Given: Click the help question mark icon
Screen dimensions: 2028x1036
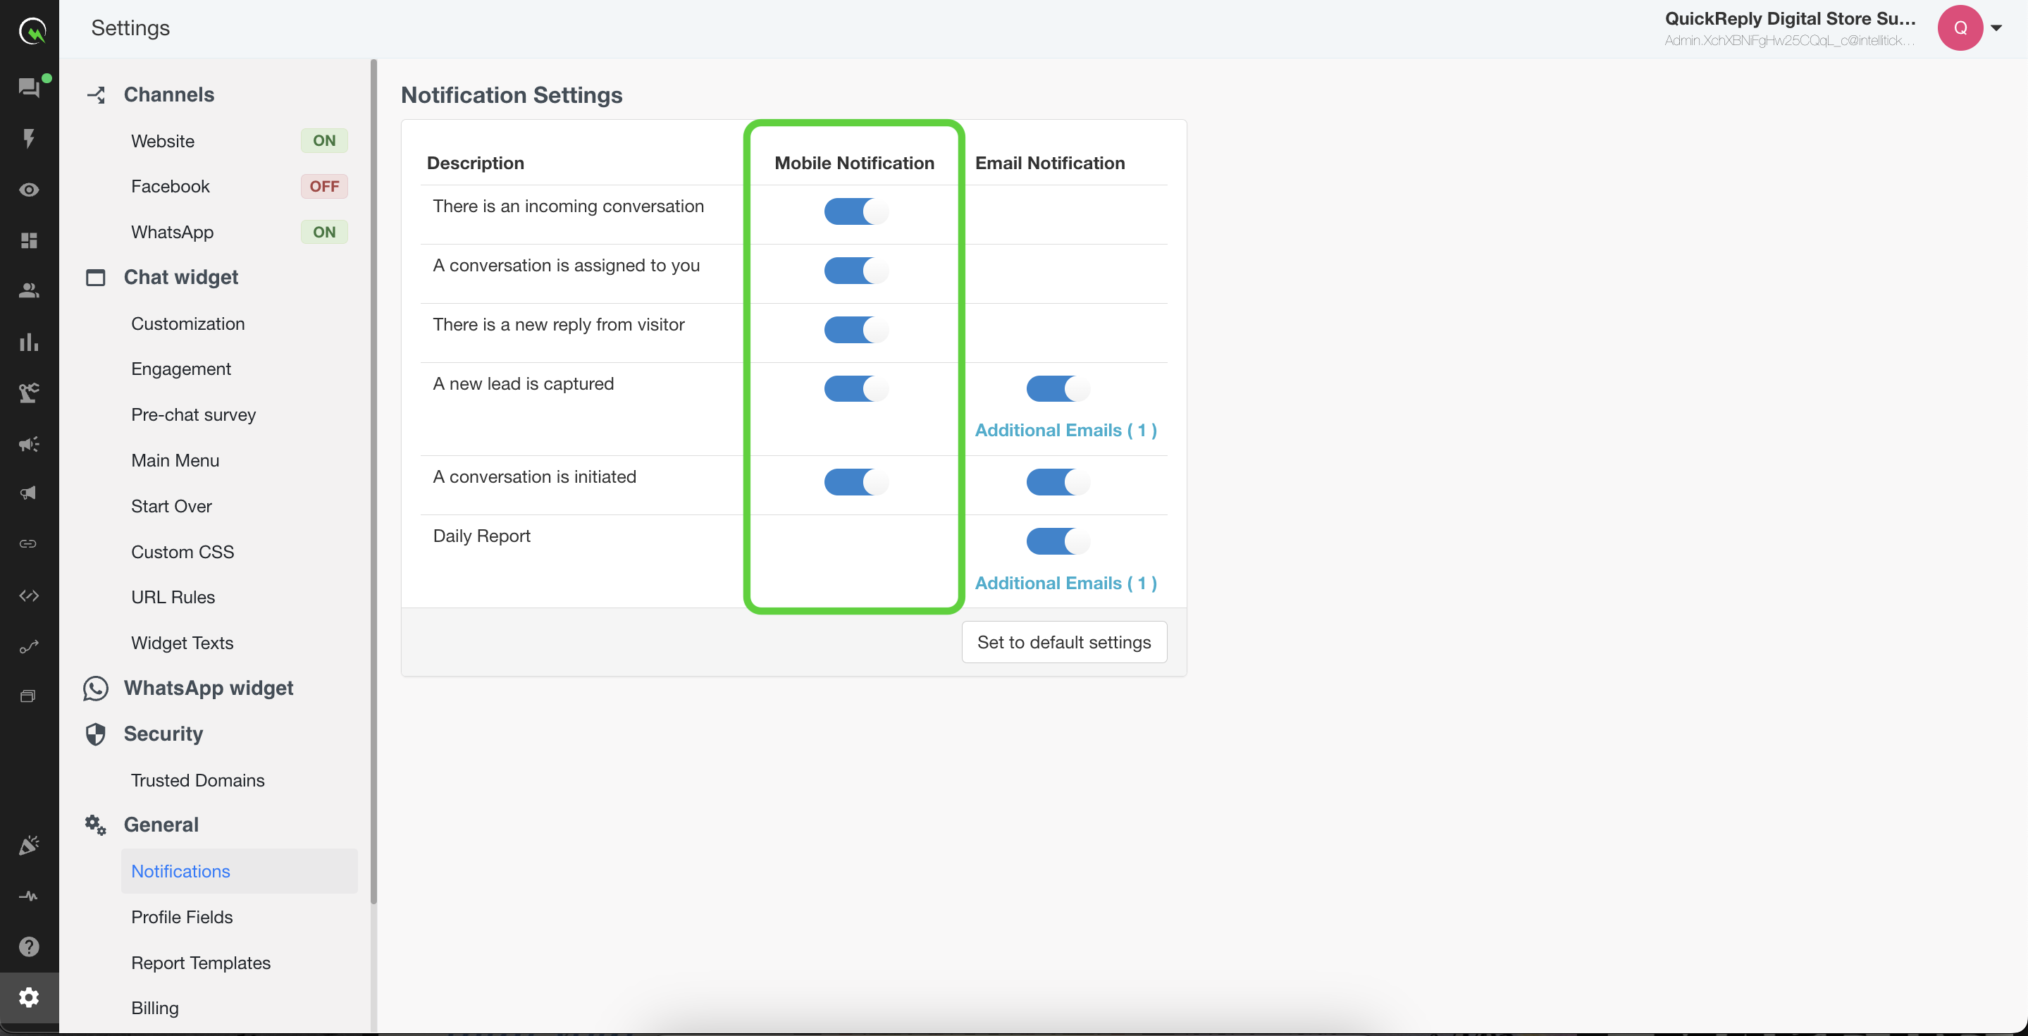Looking at the screenshot, I should click(29, 946).
